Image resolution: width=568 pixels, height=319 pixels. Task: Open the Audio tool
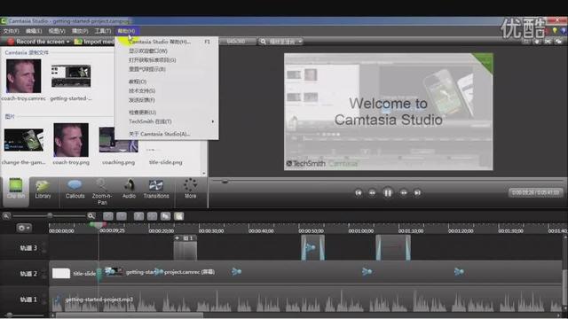coord(129,190)
